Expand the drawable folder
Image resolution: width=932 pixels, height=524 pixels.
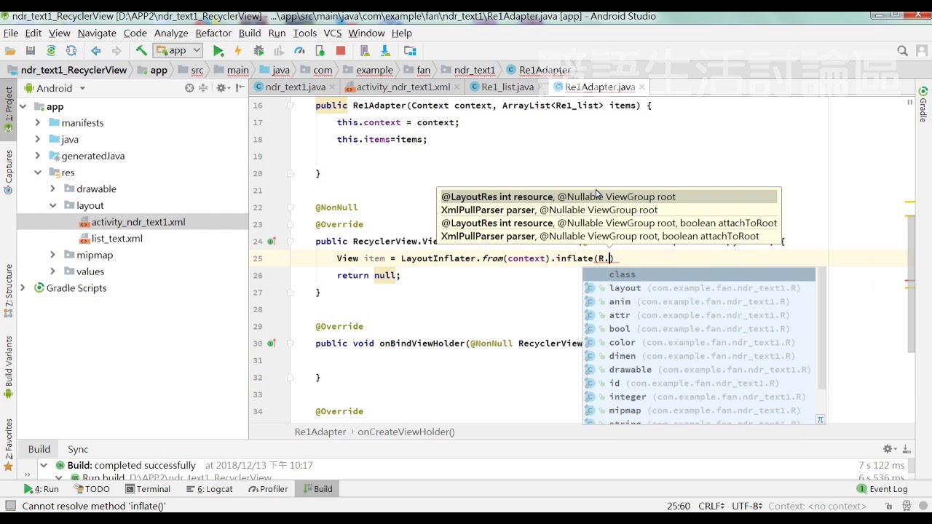[52, 188]
